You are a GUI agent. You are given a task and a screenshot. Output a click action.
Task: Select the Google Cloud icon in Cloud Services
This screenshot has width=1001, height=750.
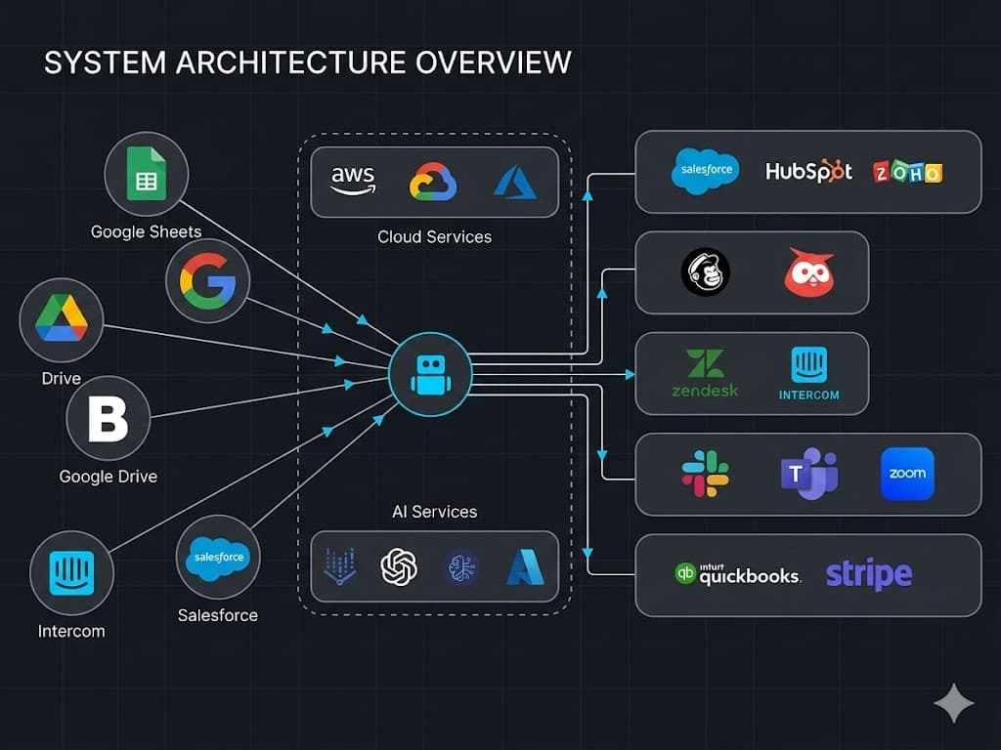[x=434, y=181]
